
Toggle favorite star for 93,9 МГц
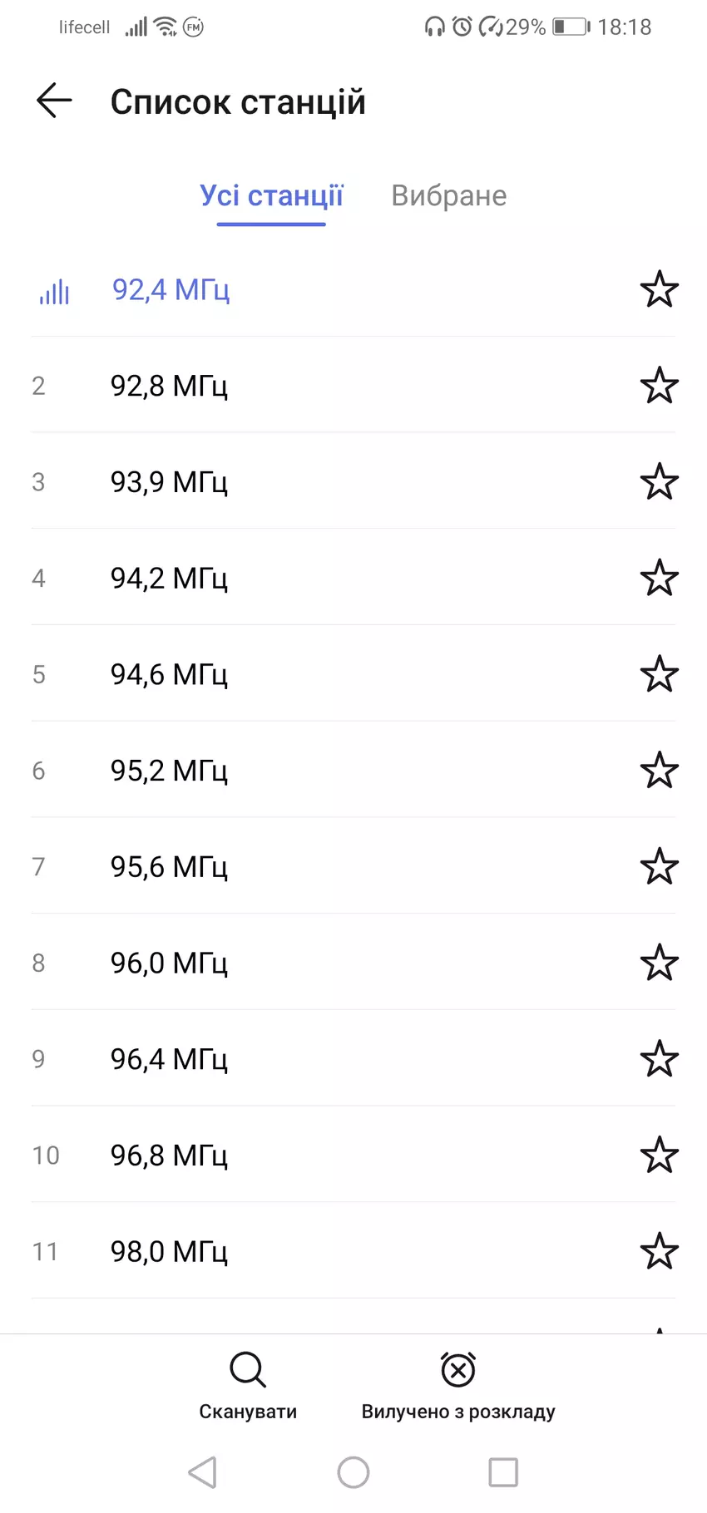pyautogui.click(x=659, y=482)
